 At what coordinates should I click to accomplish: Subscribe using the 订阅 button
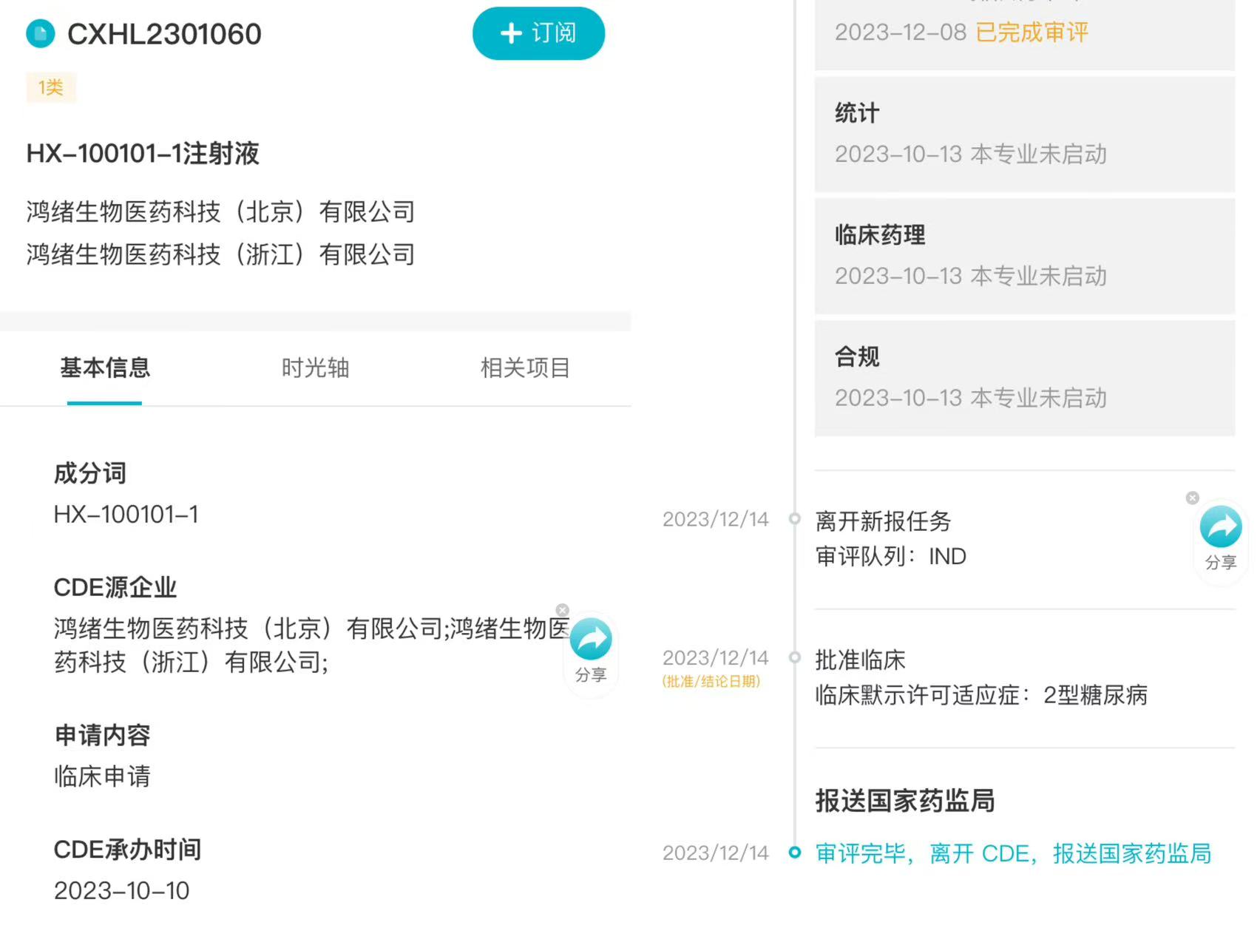point(538,33)
